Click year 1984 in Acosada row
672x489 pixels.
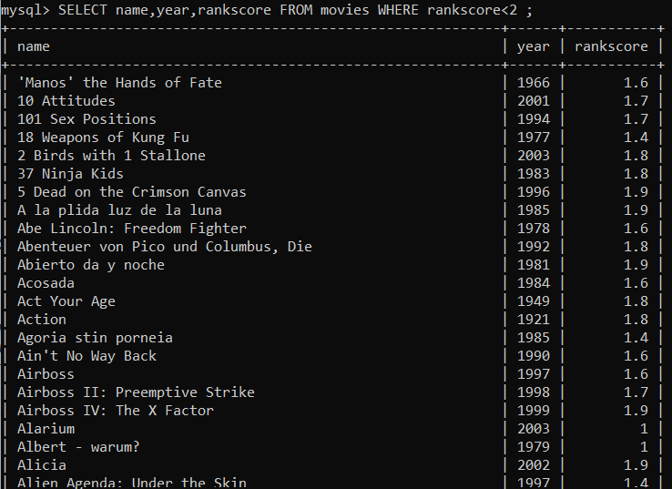click(x=534, y=283)
